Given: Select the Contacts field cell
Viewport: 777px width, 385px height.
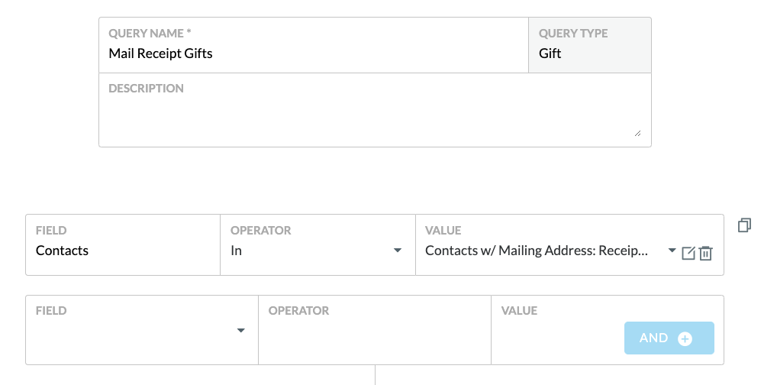Looking at the screenshot, I should 123,244.
